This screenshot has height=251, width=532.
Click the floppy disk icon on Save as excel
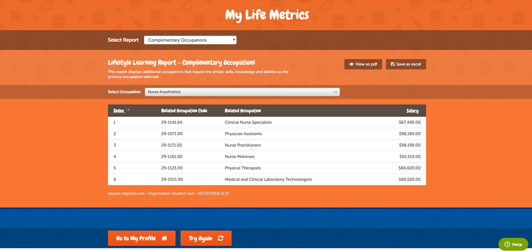click(393, 64)
